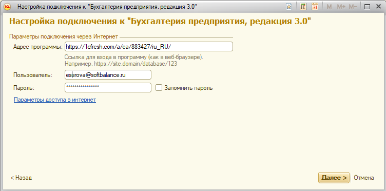This screenshot has height=191, width=386.
Task: Click into the Пользователь email field
Action: point(108,75)
